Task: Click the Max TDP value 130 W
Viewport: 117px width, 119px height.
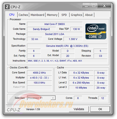Action: (x=76, y=29)
